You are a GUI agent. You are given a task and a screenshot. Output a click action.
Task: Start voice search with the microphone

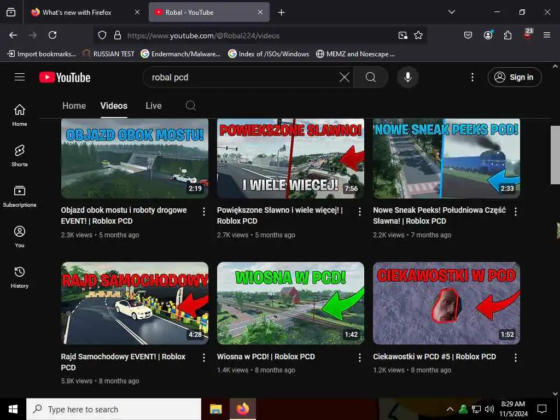point(407,77)
